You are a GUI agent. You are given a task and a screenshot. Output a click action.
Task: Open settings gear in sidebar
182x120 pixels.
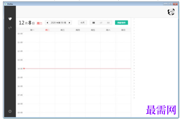pos(10,111)
